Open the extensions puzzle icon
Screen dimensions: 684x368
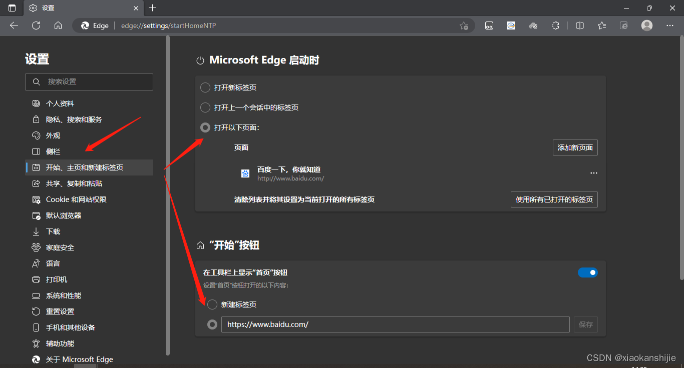coord(555,25)
